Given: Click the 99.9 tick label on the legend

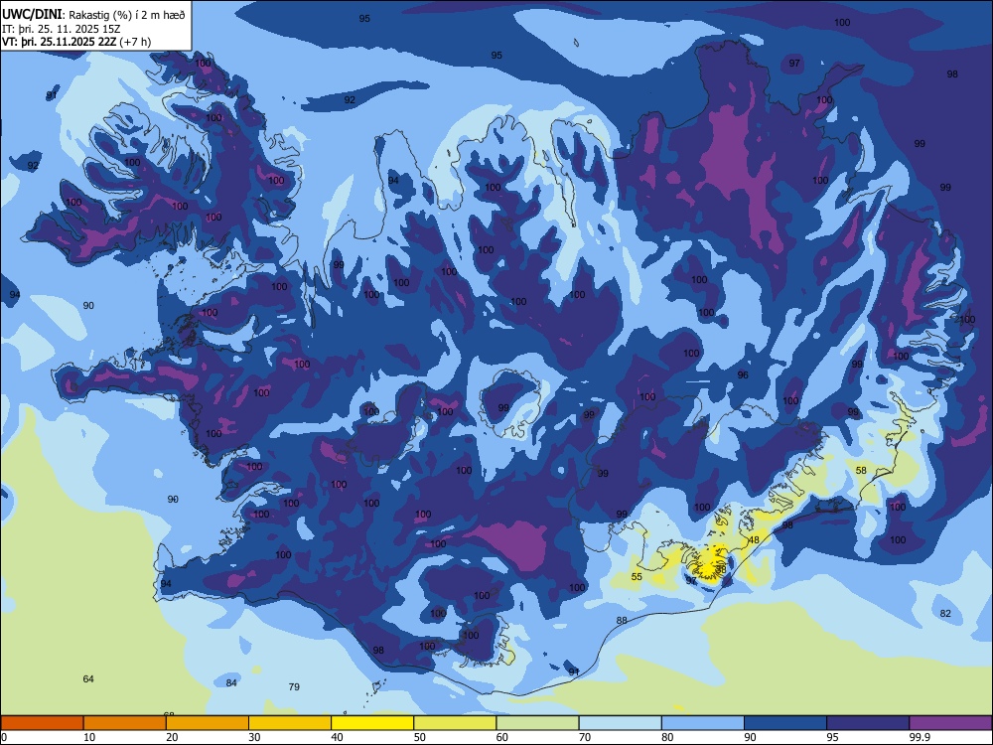Looking at the screenshot, I should 920,737.
